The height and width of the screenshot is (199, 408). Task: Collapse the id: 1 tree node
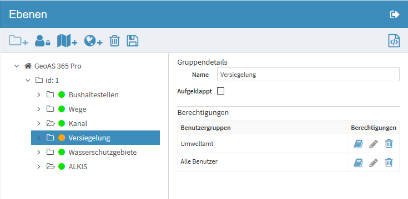coord(28,80)
